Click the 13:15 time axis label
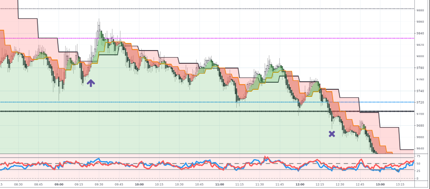Screen dimensions: 430x189 [400, 184]
